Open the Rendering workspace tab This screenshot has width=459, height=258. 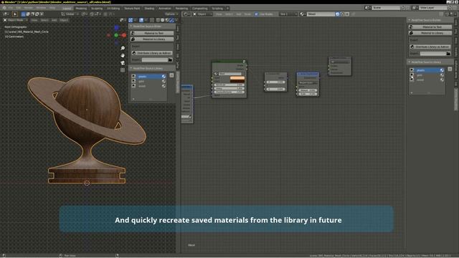181,8
